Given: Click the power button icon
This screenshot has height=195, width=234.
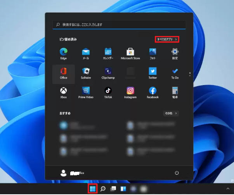Looking at the screenshot, I should (x=177, y=173).
